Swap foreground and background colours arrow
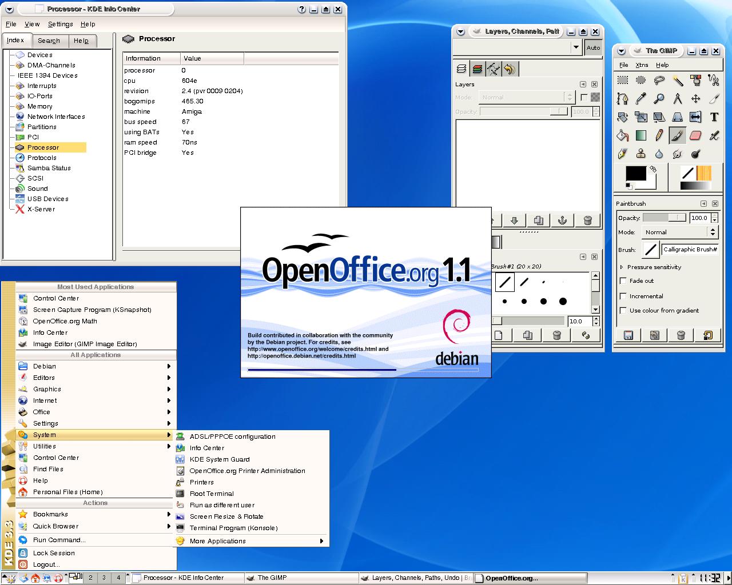 coord(653,169)
